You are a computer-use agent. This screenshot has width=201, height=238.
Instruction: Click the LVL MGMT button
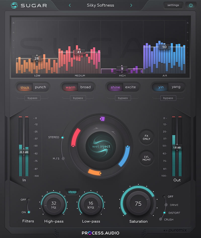[x=146, y=158]
